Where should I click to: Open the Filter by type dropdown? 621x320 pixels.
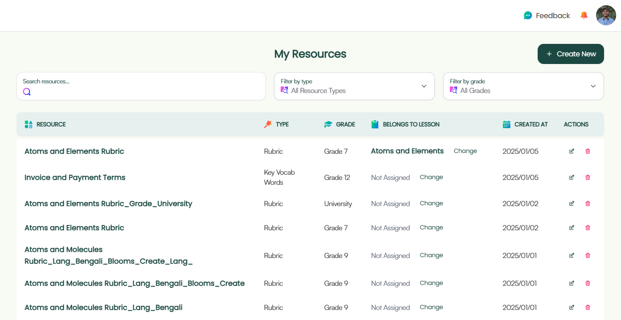pyautogui.click(x=354, y=86)
